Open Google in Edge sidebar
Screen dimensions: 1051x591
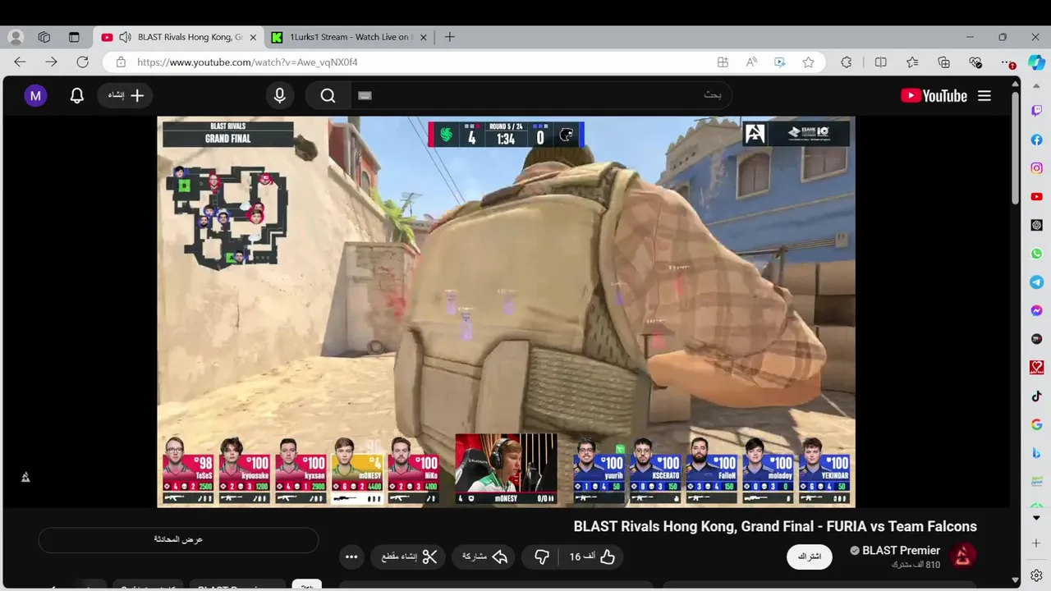1036,424
